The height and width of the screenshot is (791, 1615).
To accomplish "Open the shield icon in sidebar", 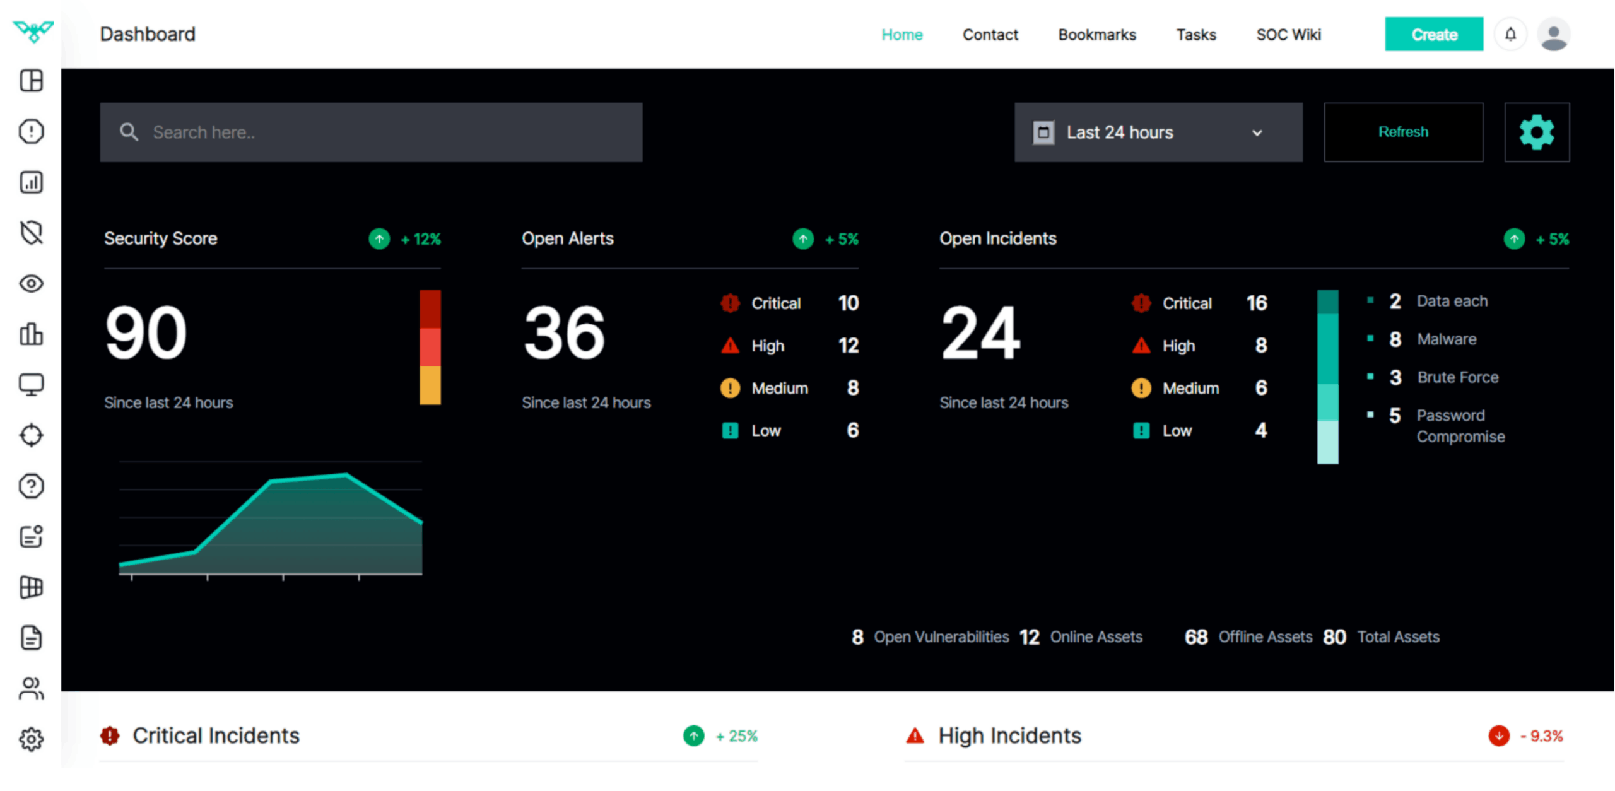I will 31,233.
